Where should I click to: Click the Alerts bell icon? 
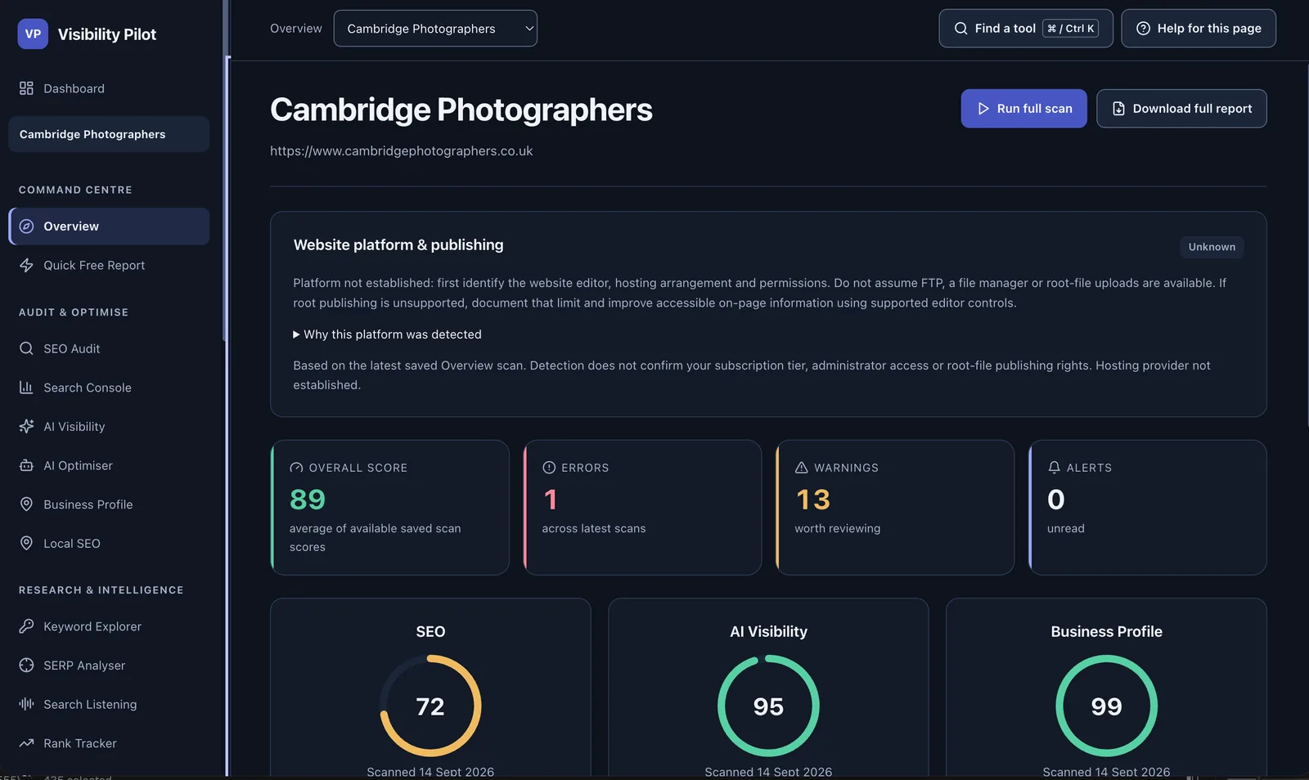[1054, 468]
